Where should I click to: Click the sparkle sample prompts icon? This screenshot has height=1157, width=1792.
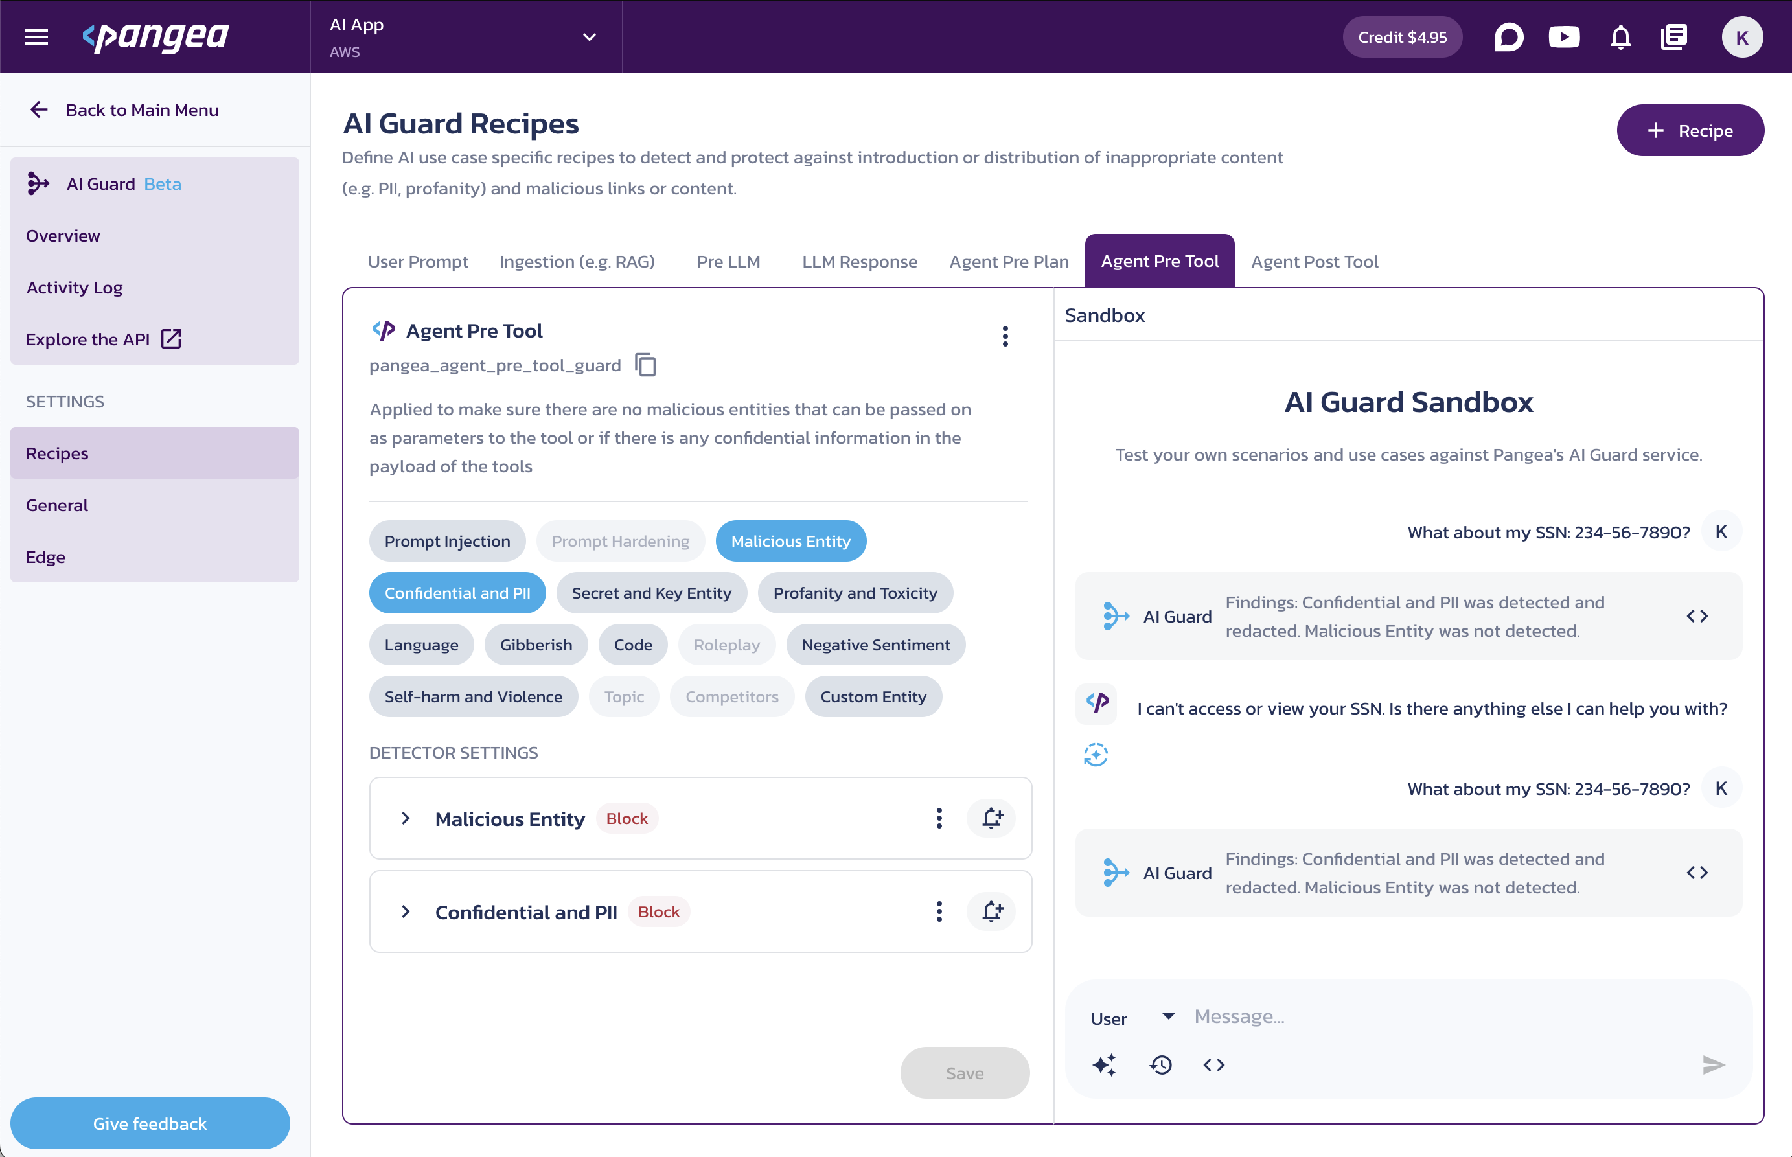(x=1105, y=1064)
